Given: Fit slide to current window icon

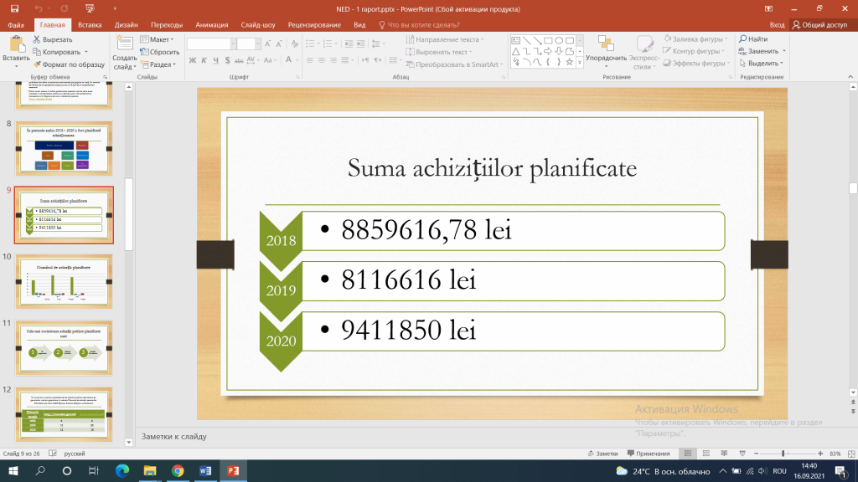Looking at the screenshot, I should click(851, 454).
